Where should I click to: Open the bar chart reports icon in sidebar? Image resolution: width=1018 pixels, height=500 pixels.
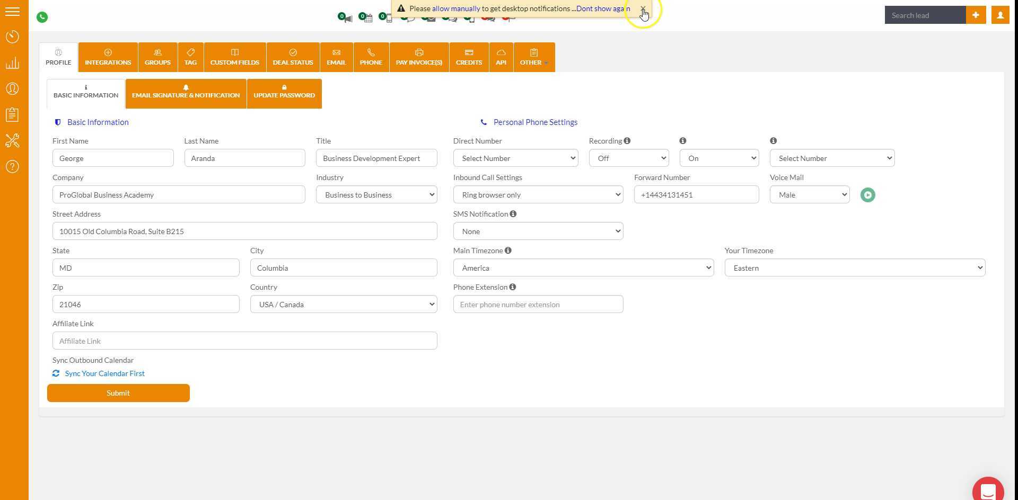[x=12, y=63]
